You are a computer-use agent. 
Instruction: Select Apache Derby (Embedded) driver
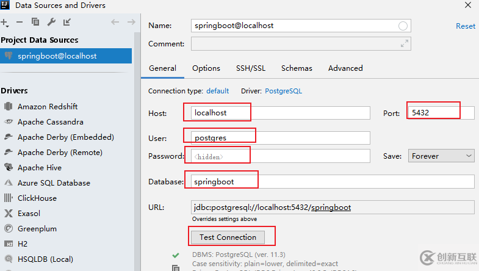click(x=66, y=137)
